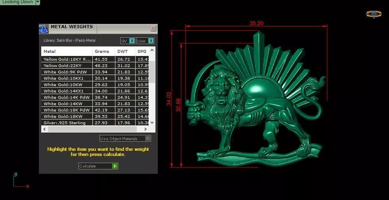Screen dimensions: 389x200
Task: Select the White Gold:14KX1 row
Action: pyautogui.click(x=95, y=91)
